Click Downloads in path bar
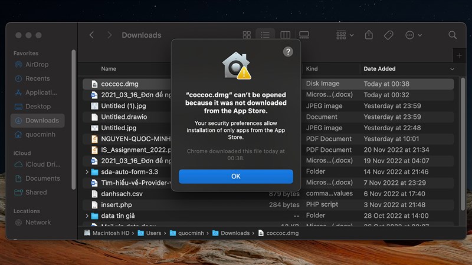The image size is (472, 265). pos(231,233)
